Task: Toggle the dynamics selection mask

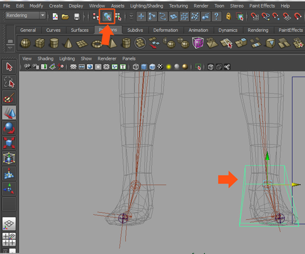Action: coord(195,16)
